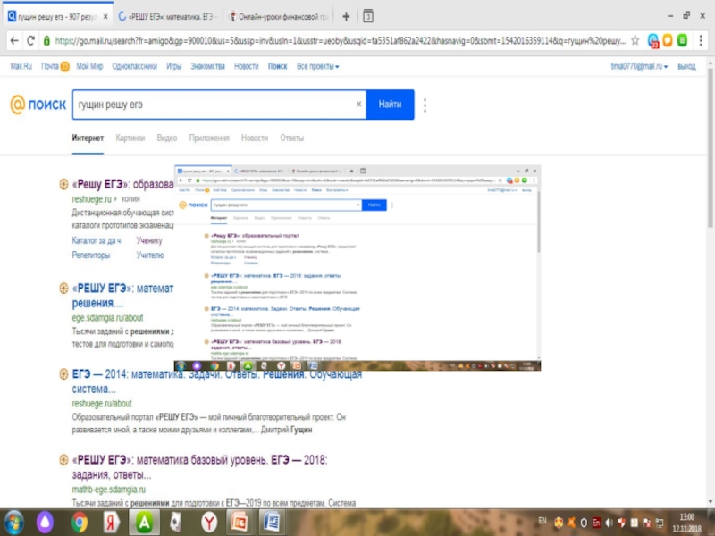Switch to the «РЕШУ ЕГЭ»: математика tab
Image resolution: width=715 pixels, height=536 pixels.
pos(168,16)
